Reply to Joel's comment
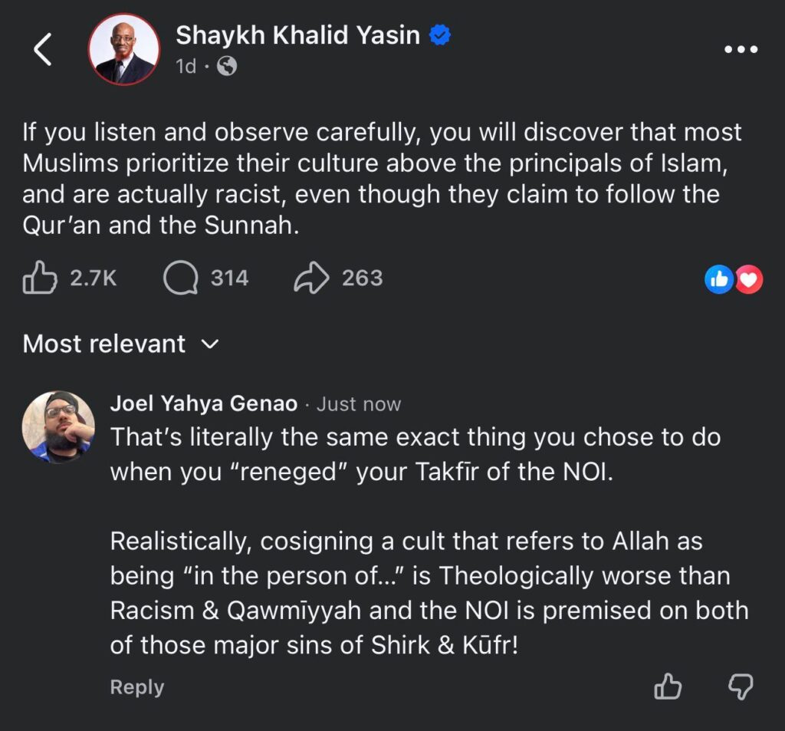 click(136, 687)
